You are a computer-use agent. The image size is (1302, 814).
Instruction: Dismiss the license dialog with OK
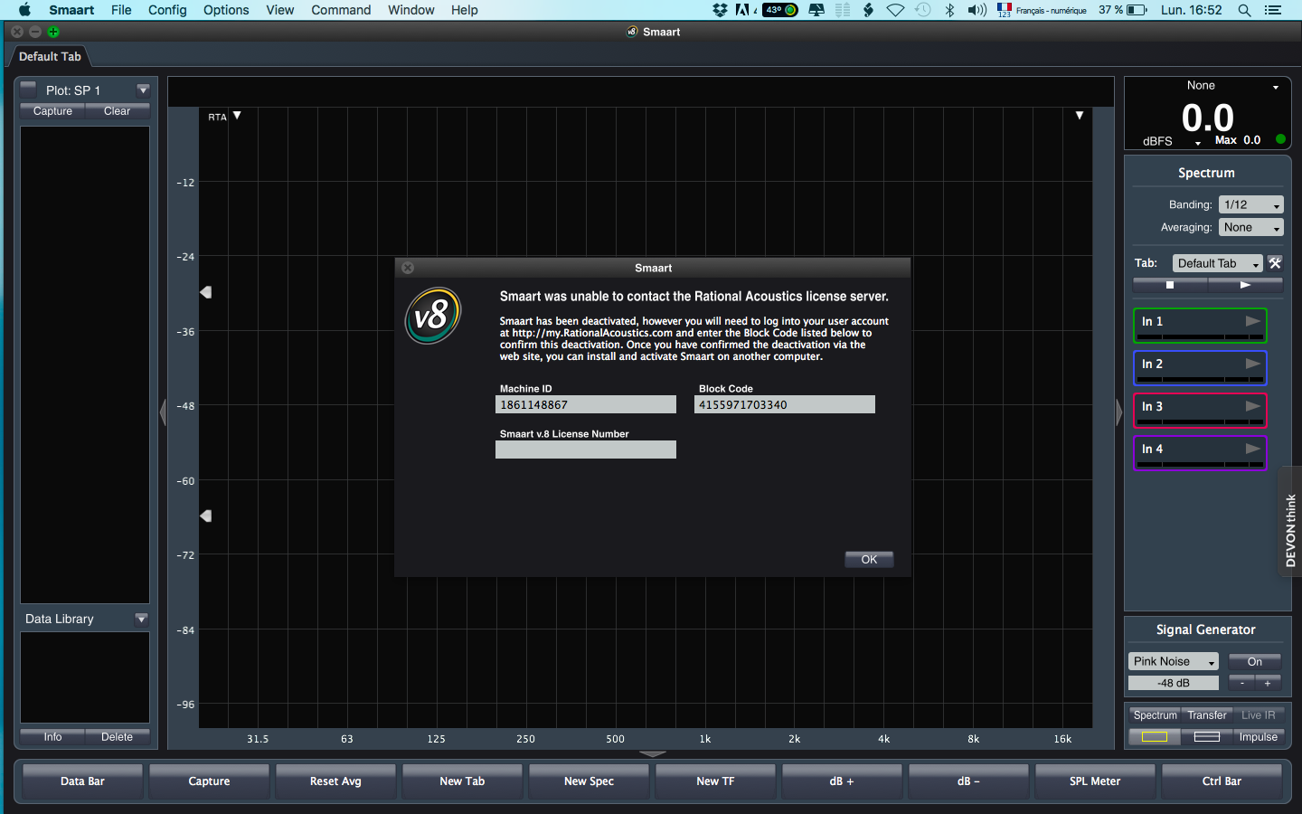click(x=868, y=559)
